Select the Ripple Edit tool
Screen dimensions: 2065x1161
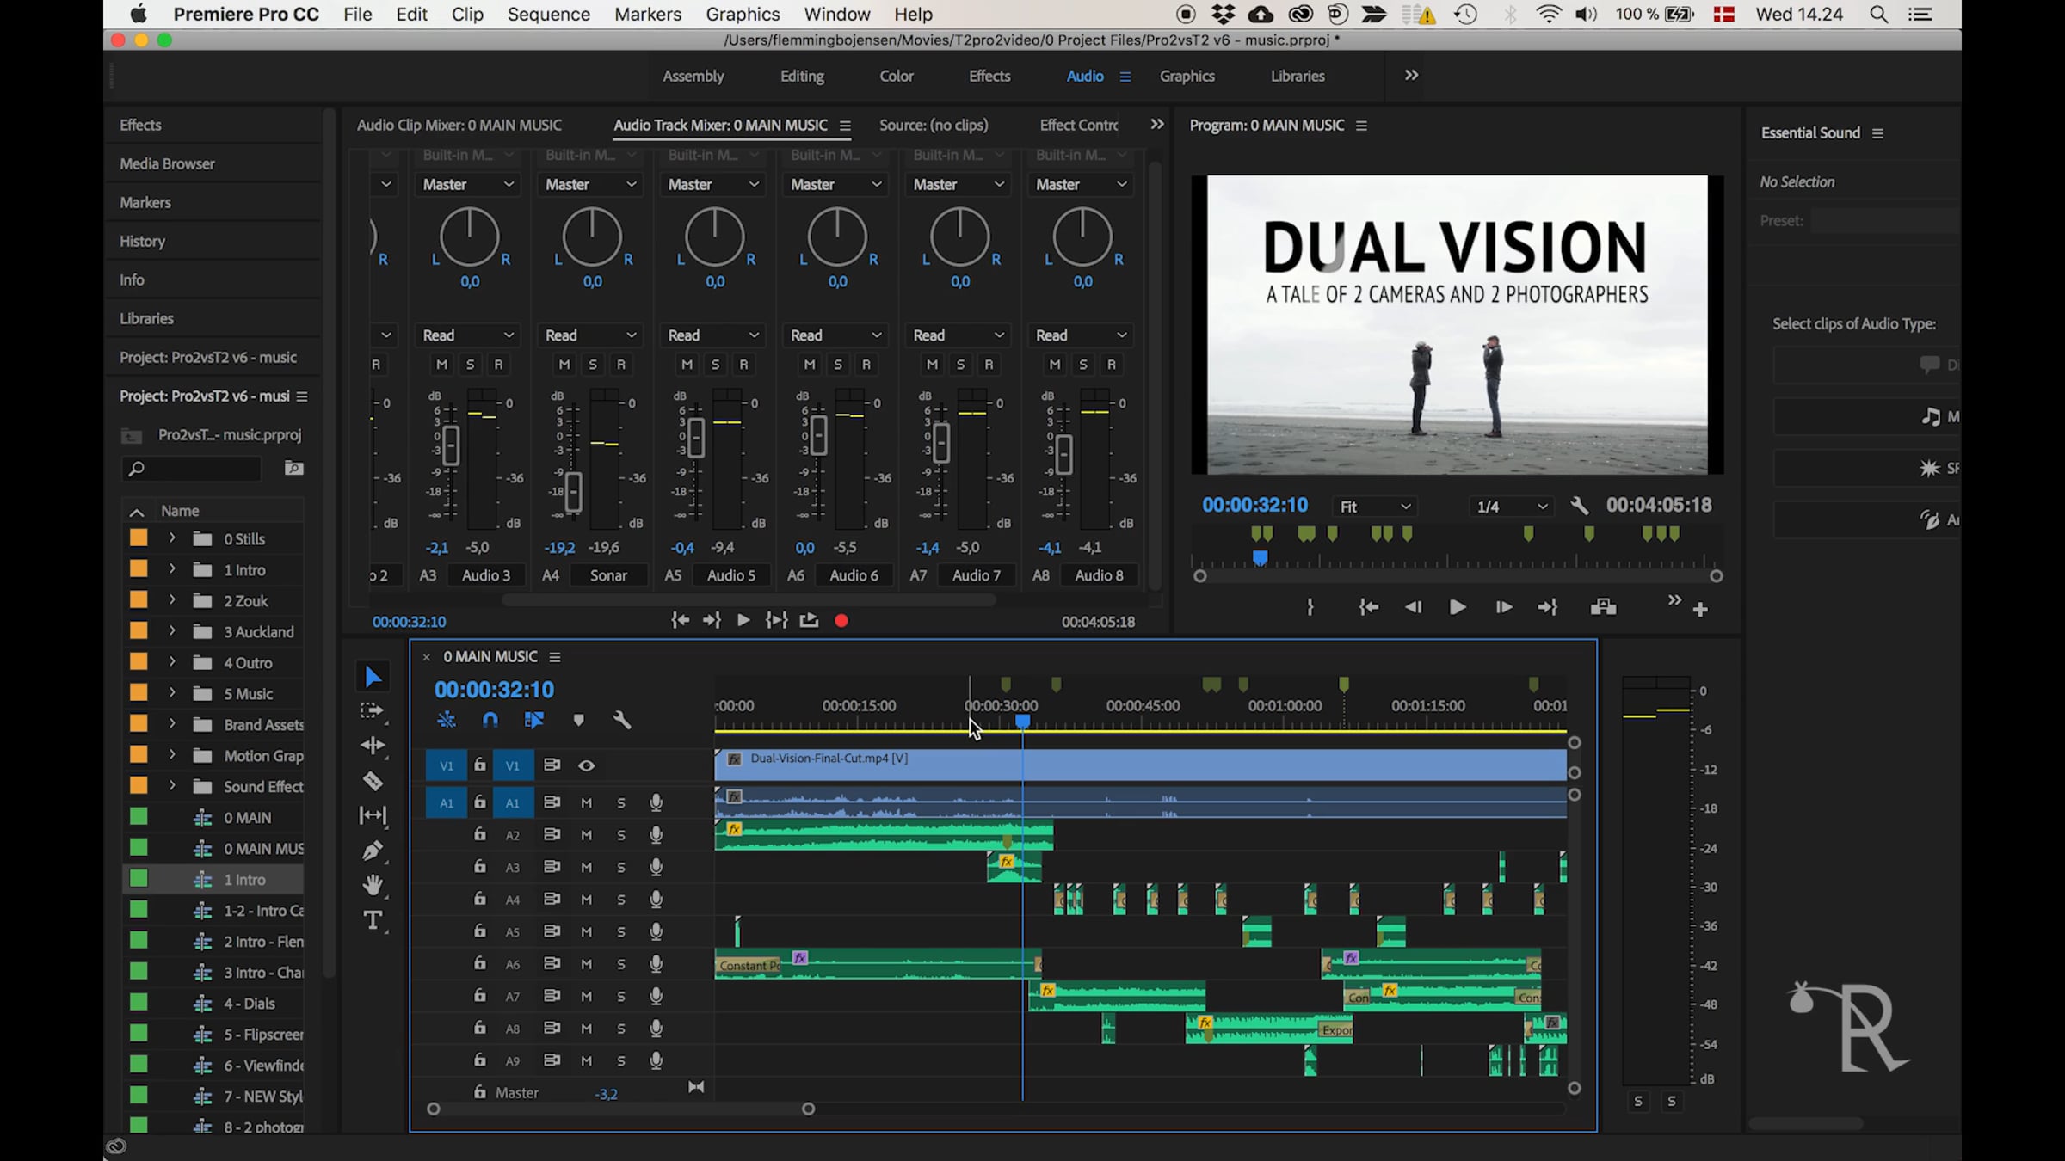pos(373,746)
